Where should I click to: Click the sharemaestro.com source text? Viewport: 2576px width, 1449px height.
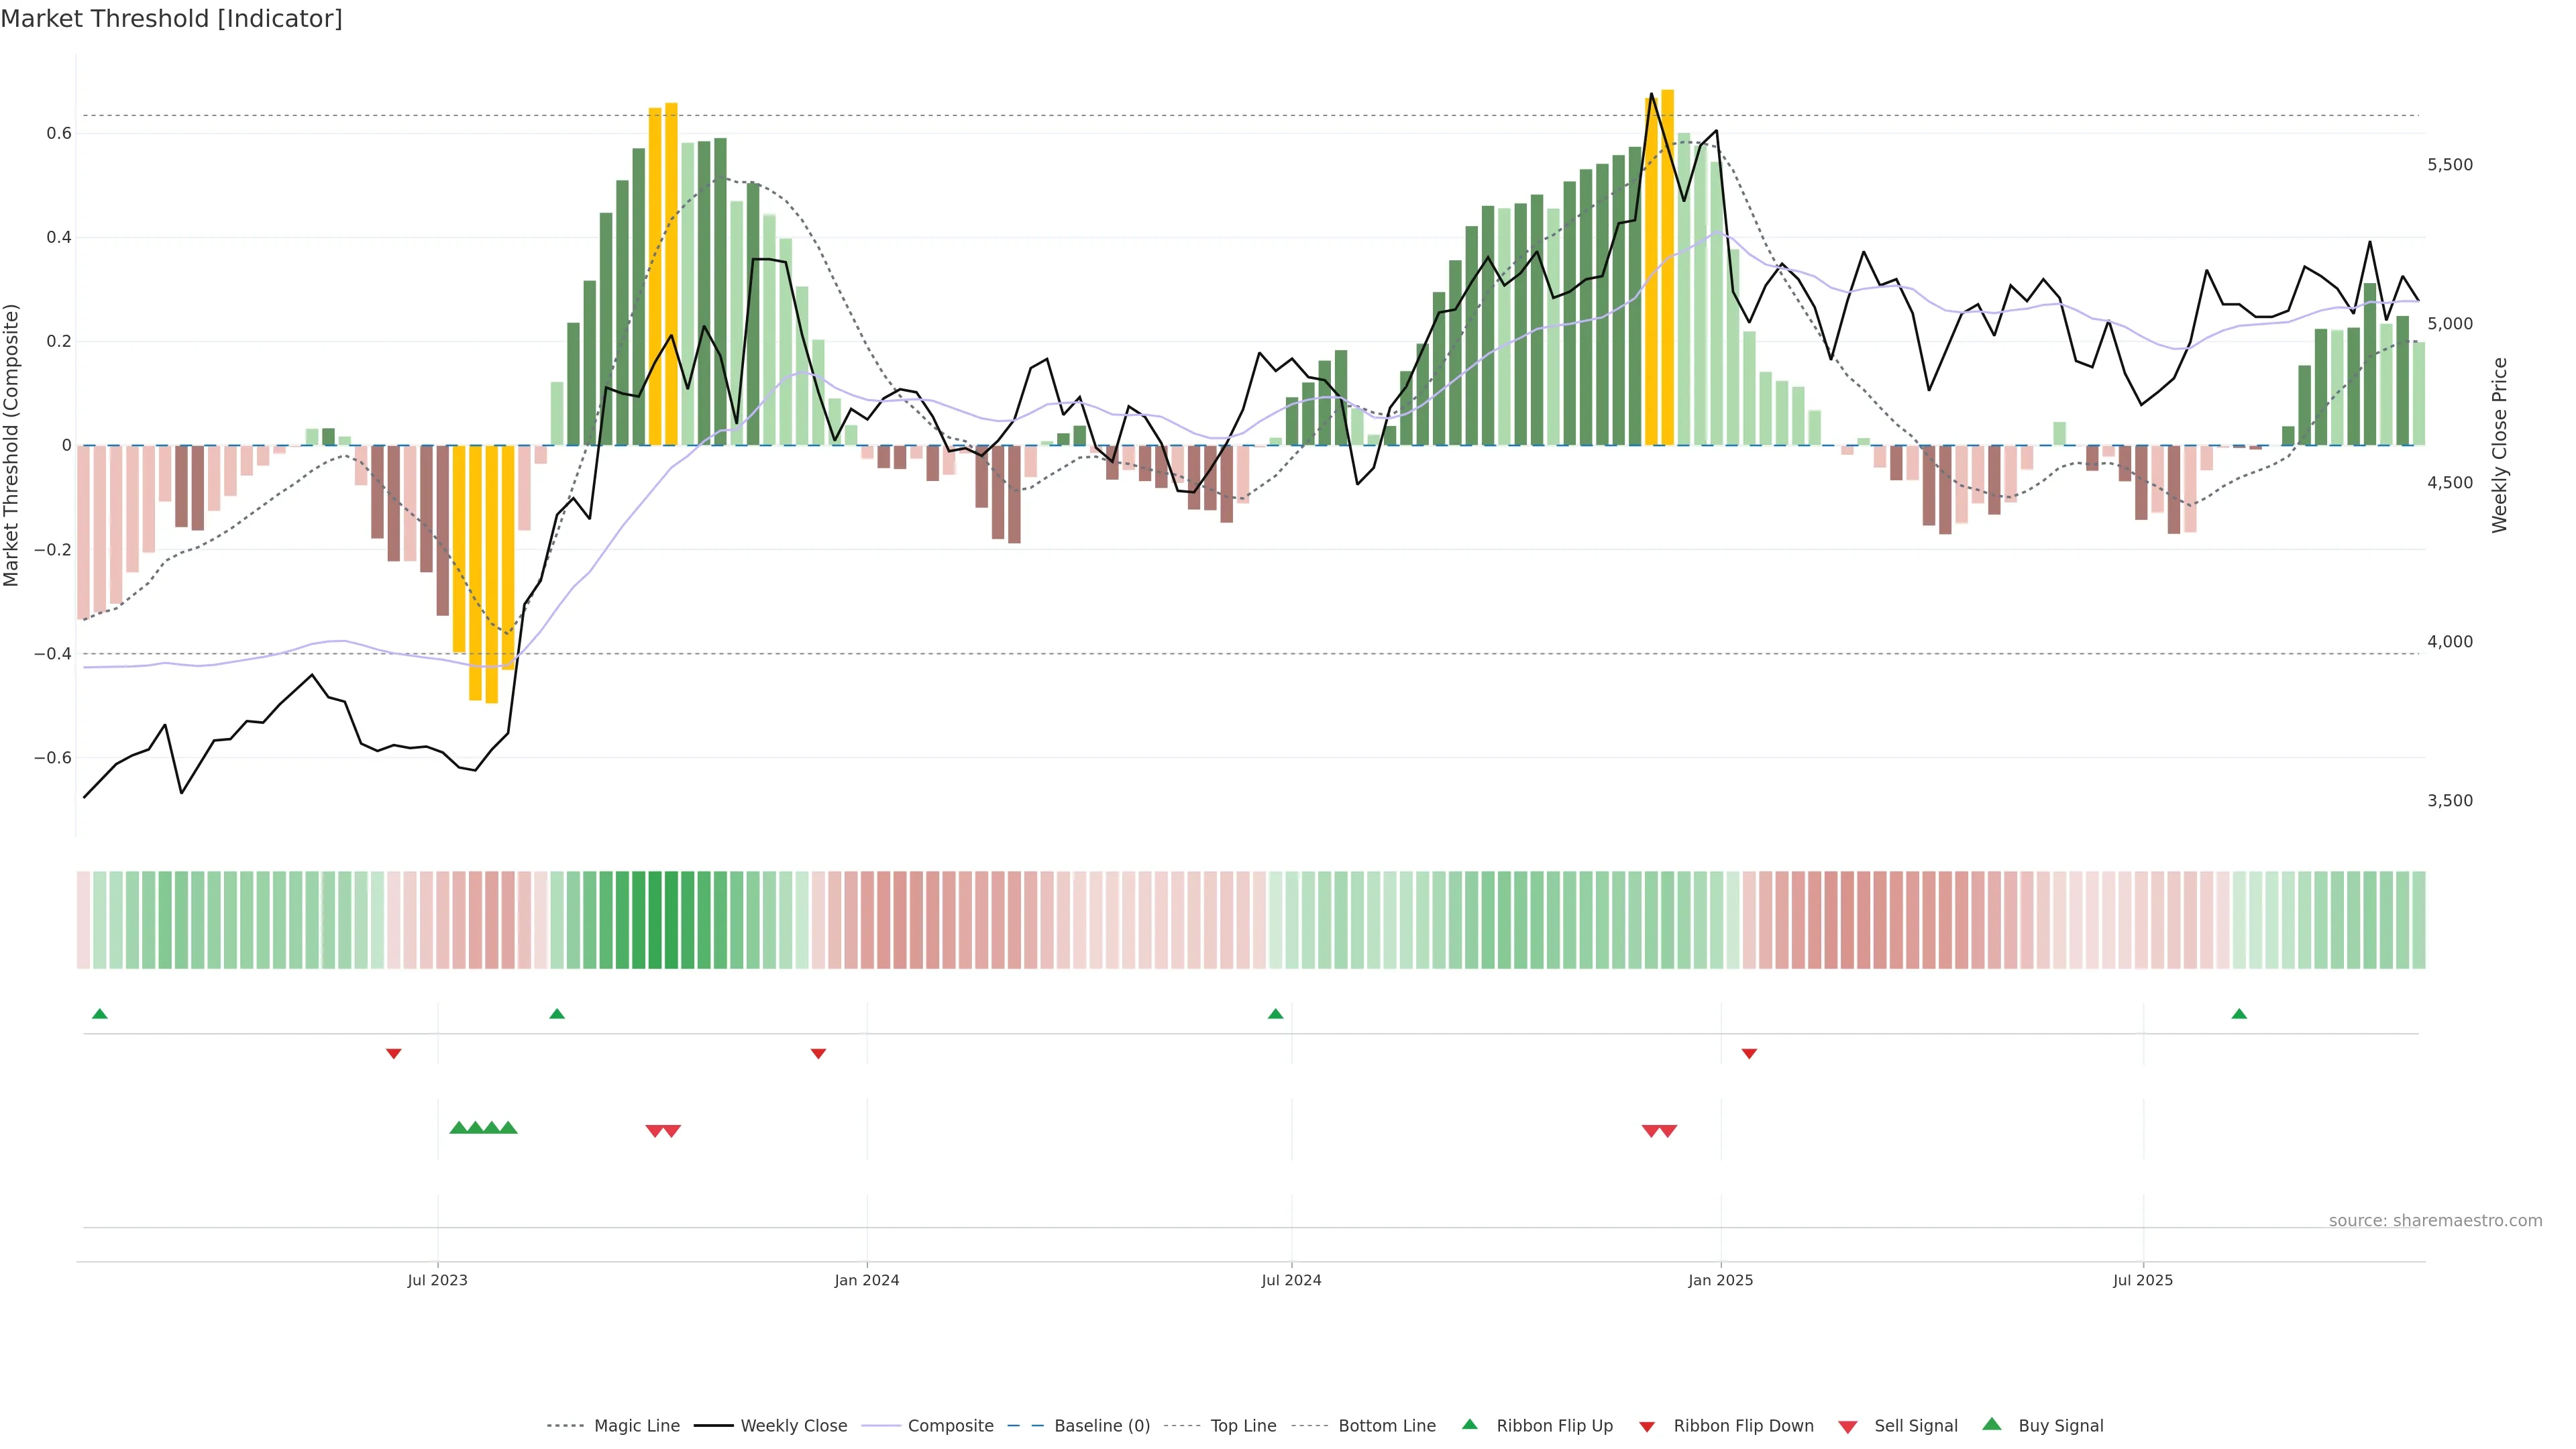(2435, 1221)
